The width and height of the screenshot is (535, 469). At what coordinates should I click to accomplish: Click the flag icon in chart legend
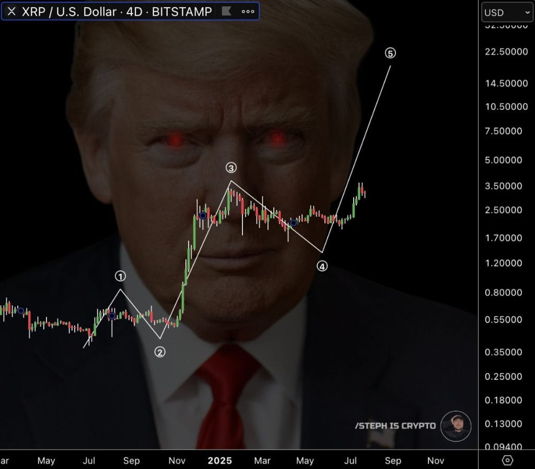226,11
